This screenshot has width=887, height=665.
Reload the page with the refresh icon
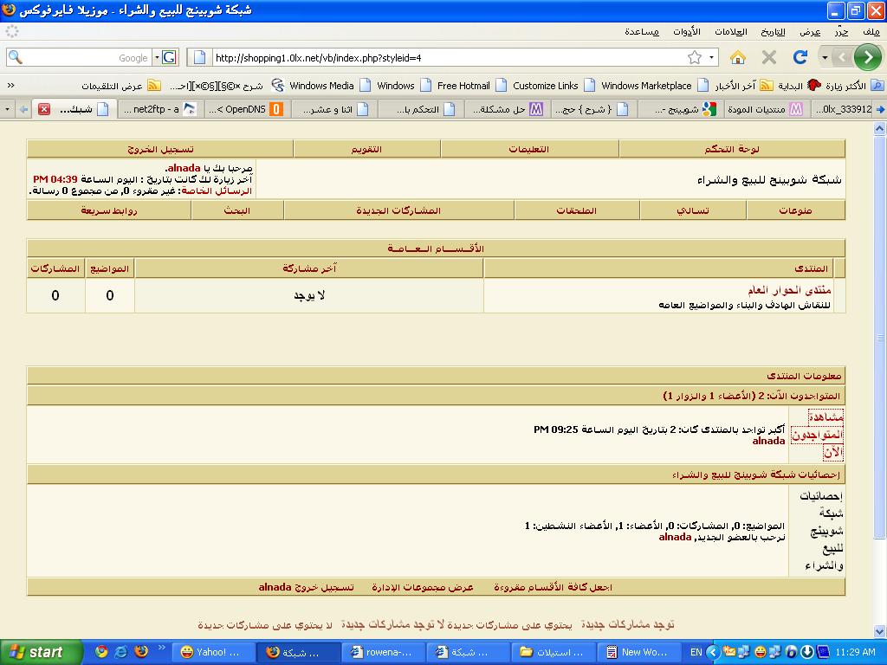[800, 57]
